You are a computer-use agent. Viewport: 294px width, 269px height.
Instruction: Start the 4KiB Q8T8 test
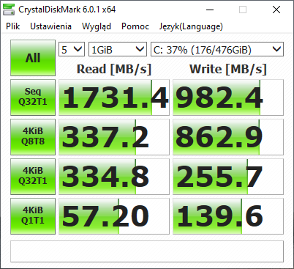(33, 137)
